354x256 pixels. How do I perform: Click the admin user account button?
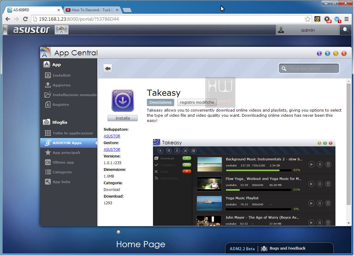[x=307, y=30]
